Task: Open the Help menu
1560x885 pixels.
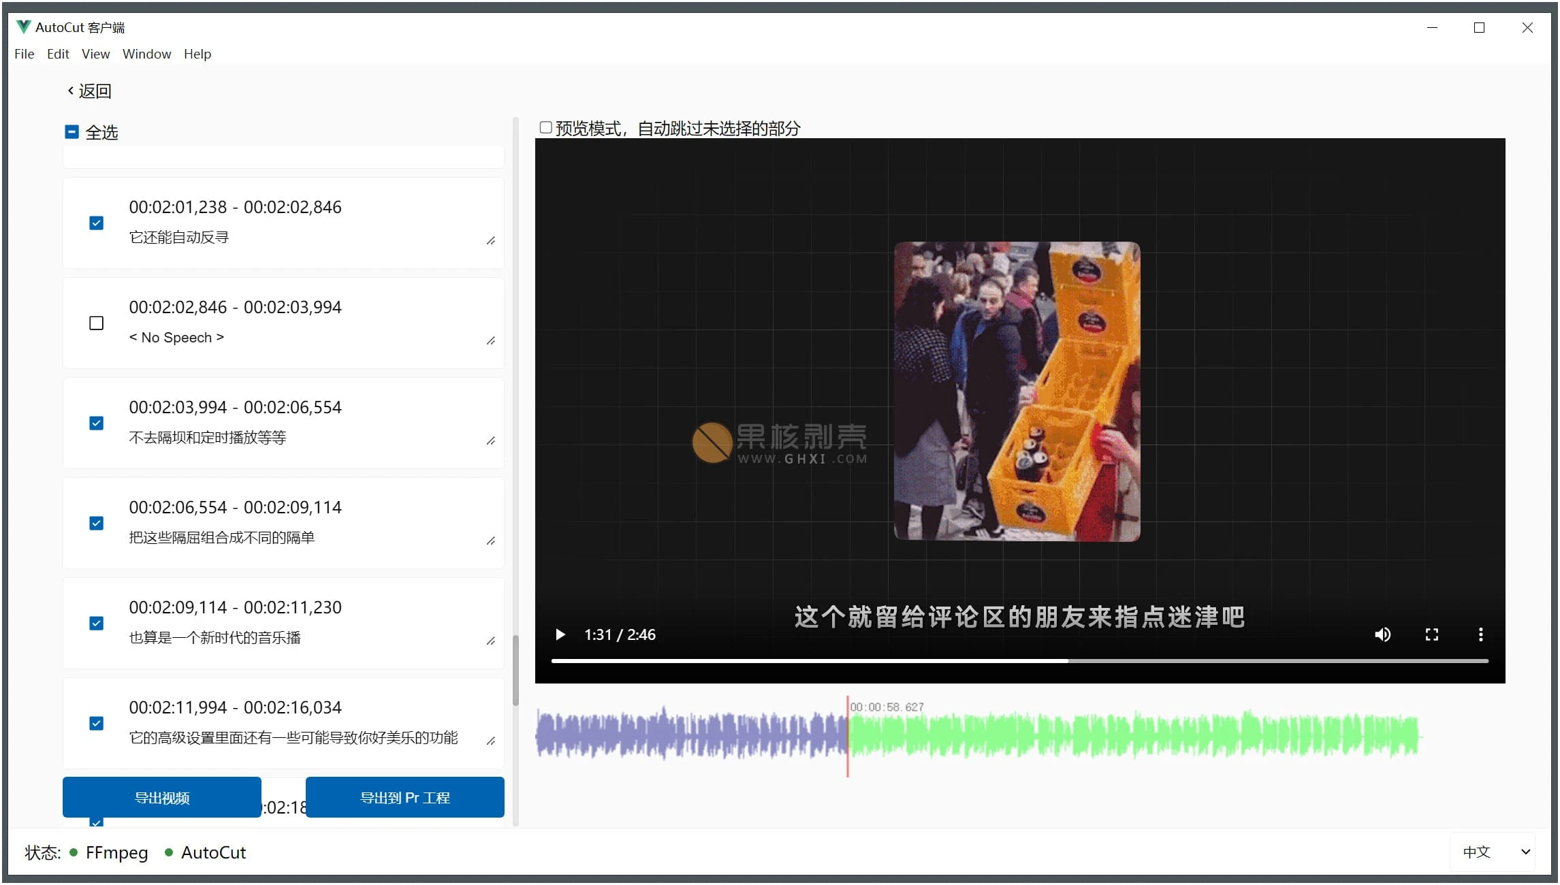Action: click(197, 54)
